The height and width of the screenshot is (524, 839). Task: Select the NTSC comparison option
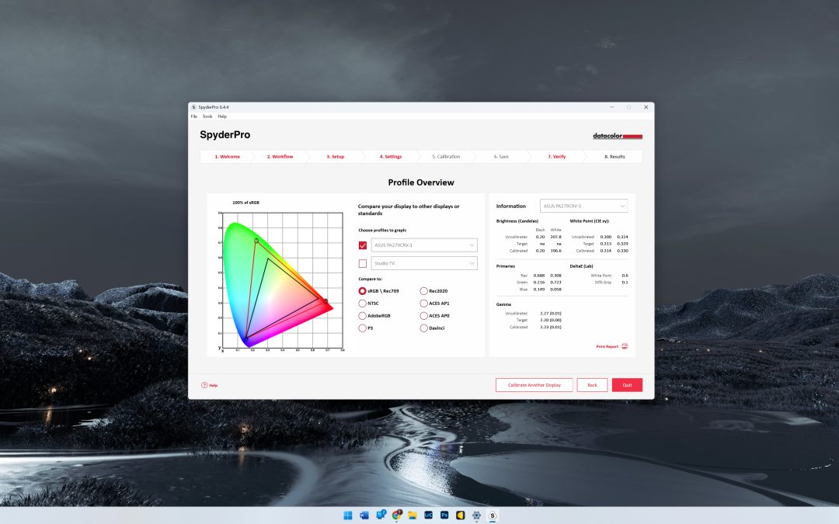coord(362,304)
